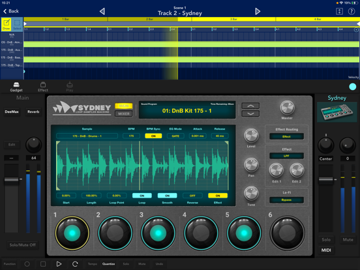
Task: Select the Release value field
Action: 220,136
